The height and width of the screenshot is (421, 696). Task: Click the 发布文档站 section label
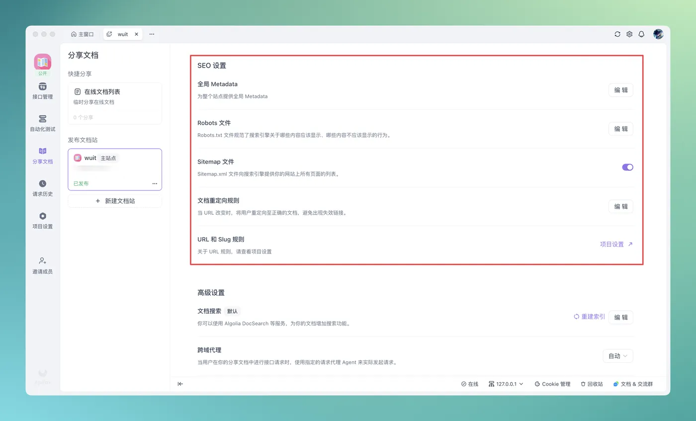tap(83, 140)
